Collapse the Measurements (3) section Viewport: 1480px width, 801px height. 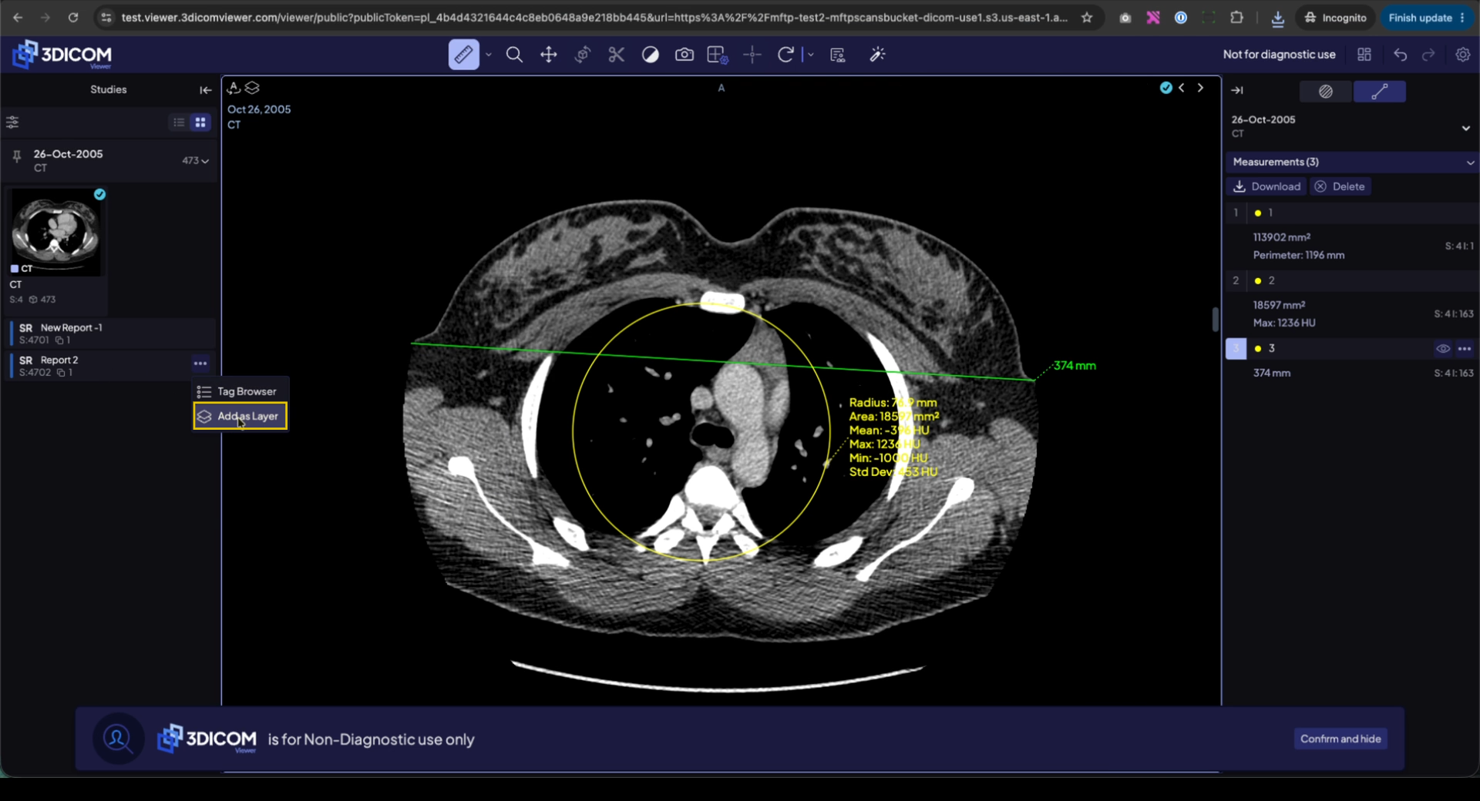point(1470,163)
